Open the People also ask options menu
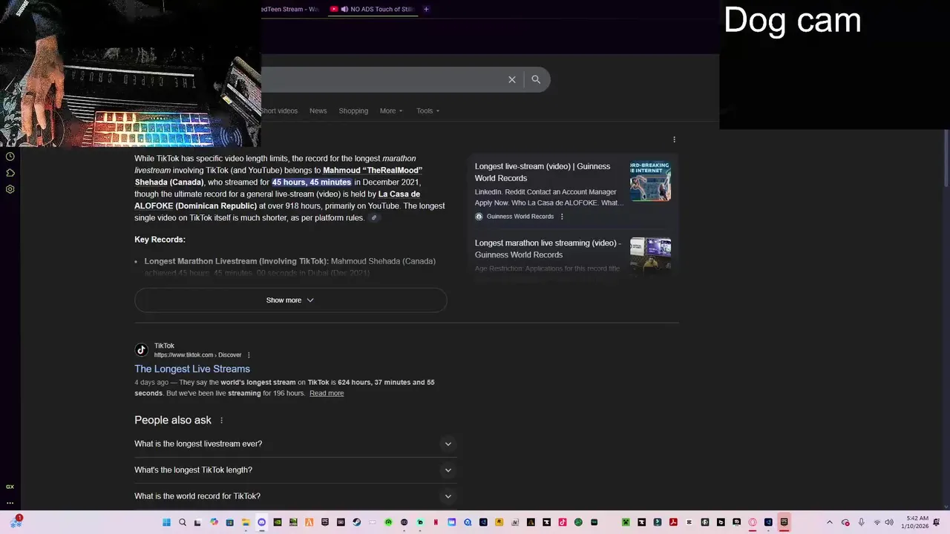 coord(221,421)
